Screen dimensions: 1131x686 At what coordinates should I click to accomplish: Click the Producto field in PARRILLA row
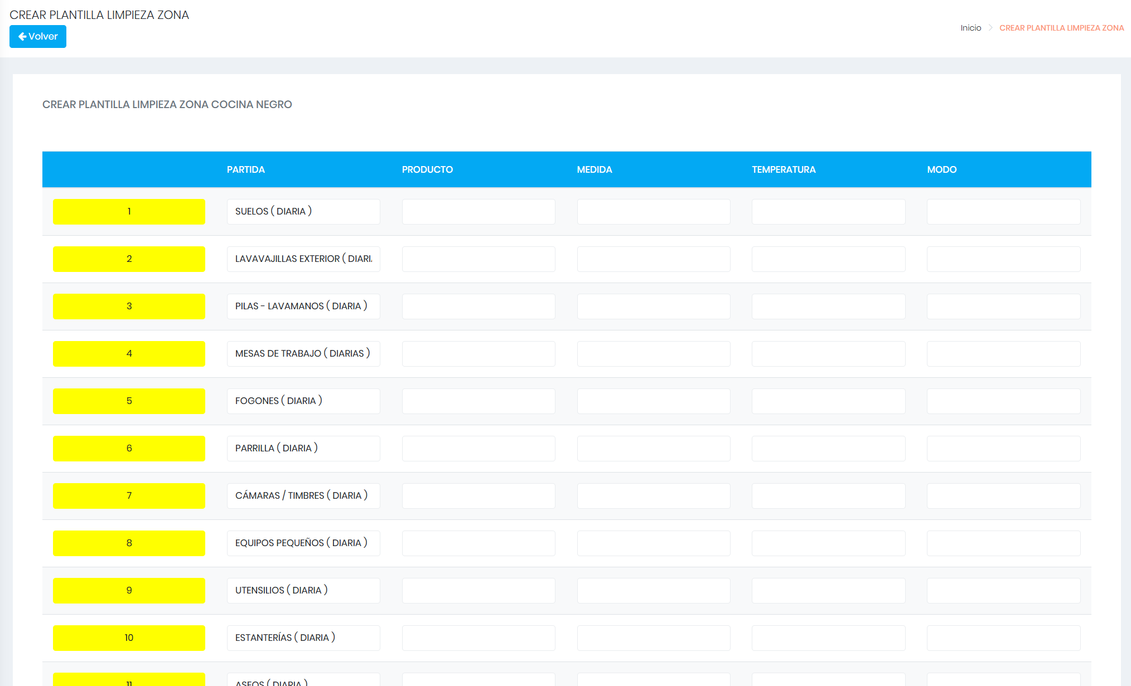click(478, 449)
